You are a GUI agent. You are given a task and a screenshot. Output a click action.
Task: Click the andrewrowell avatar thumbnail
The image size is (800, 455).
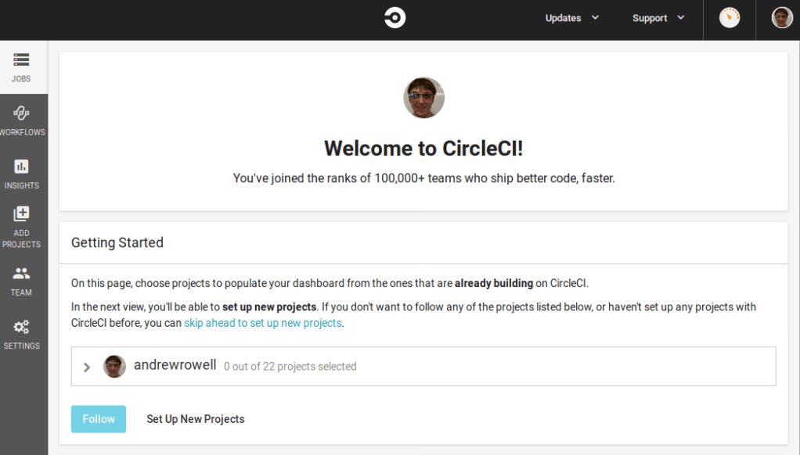coord(115,367)
